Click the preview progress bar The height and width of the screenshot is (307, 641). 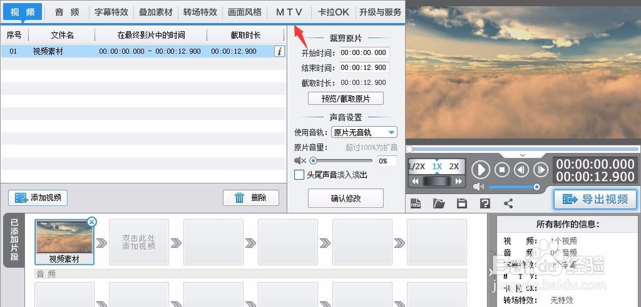[x=522, y=149]
